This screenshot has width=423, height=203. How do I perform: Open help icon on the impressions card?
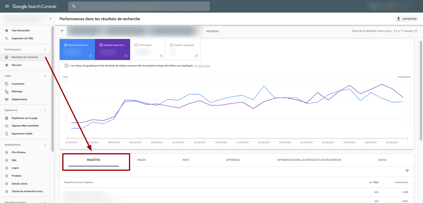126,56
